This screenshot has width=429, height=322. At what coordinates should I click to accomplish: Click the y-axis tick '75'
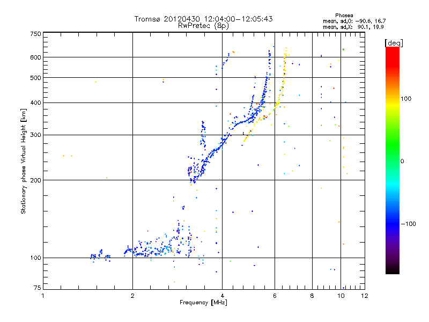pyautogui.click(x=38, y=288)
